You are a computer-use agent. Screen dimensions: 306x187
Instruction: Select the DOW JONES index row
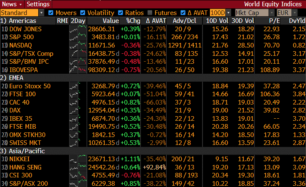pyautogui.click(x=153, y=29)
